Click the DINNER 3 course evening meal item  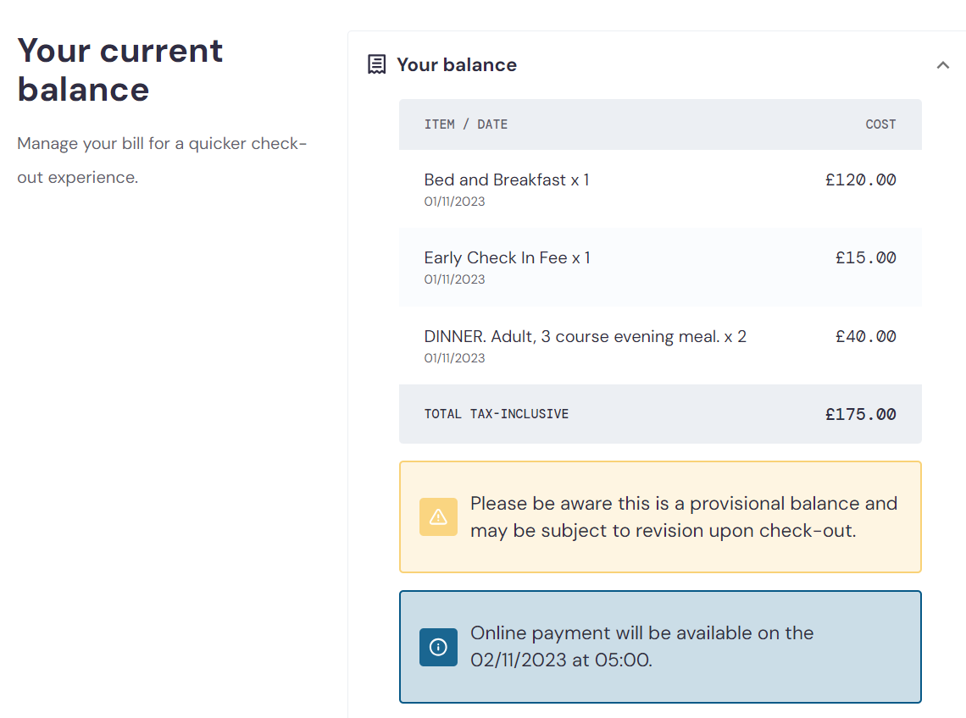pyautogui.click(x=585, y=336)
